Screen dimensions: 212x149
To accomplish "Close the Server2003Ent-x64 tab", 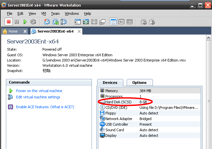I will coord(79,32).
